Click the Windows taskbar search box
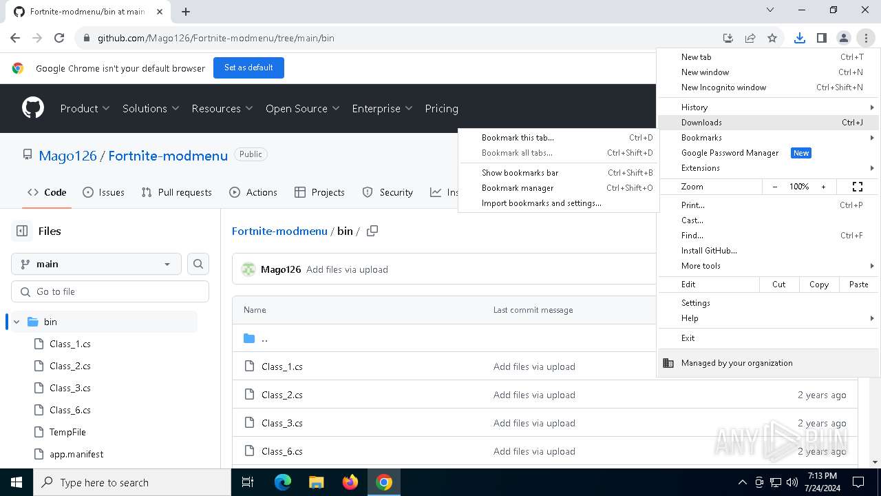This screenshot has height=496, width=881. click(x=132, y=482)
